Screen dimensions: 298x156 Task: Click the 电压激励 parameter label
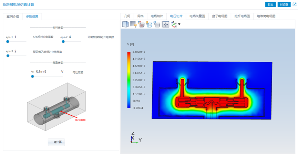[x=78, y=72]
